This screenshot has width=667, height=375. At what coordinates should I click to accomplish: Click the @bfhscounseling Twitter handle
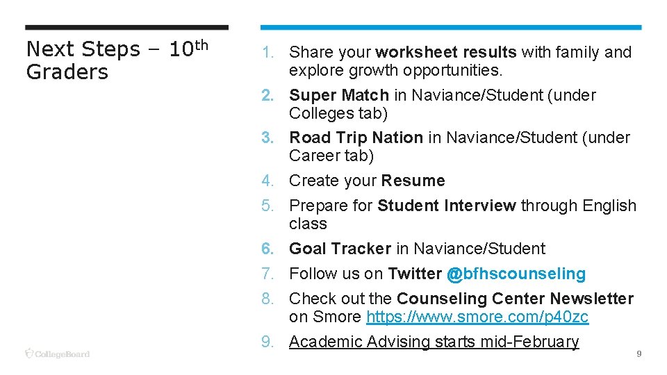(516, 274)
